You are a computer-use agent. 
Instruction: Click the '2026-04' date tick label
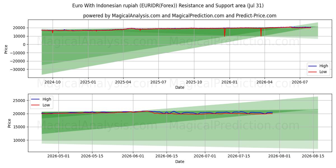[x=264, y=82]
